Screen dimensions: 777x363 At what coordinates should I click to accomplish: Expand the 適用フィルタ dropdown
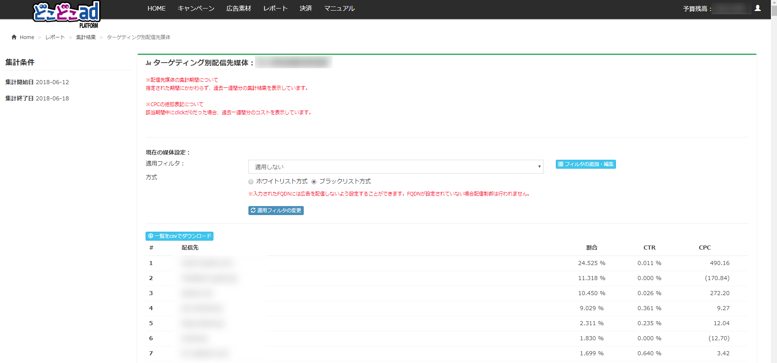point(396,167)
